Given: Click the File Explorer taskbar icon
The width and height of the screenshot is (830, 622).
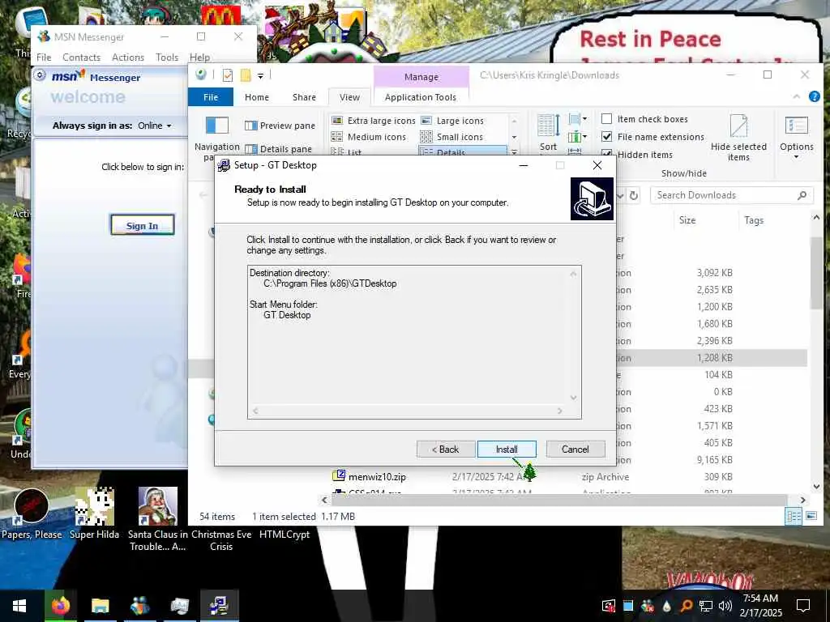Looking at the screenshot, I should coord(100,606).
